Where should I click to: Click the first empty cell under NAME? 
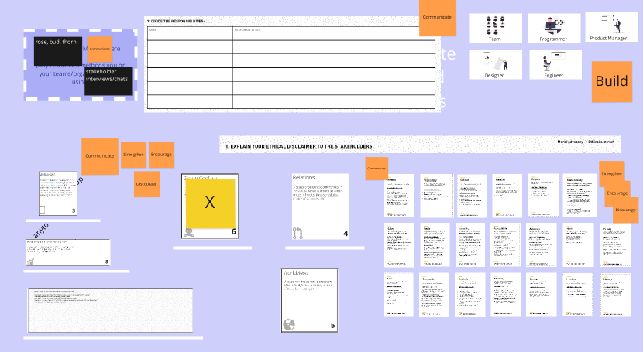pyautogui.click(x=190, y=46)
